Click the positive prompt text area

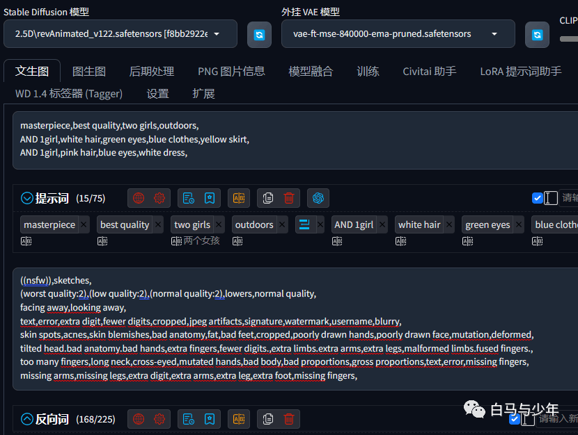(x=295, y=140)
